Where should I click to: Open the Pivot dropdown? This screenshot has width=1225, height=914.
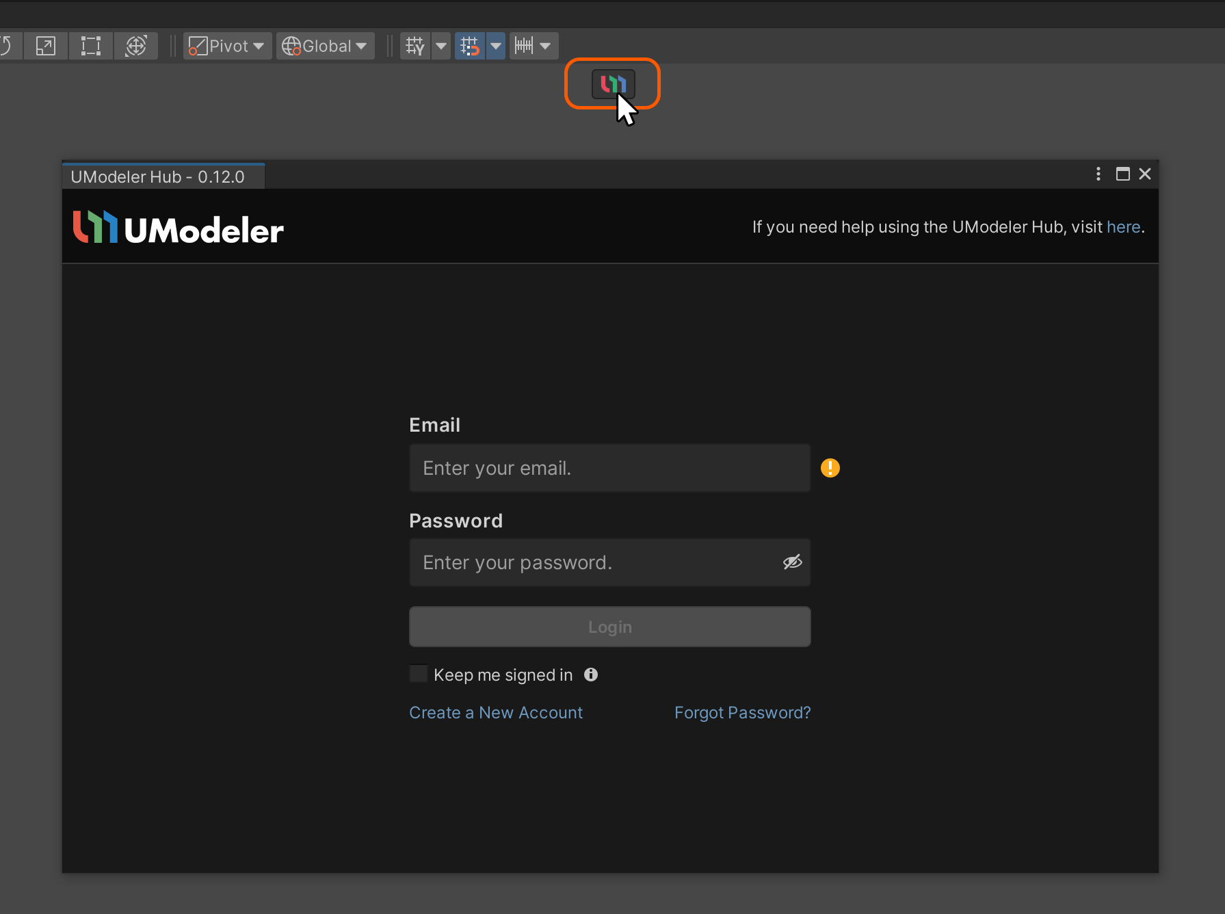(227, 46)
